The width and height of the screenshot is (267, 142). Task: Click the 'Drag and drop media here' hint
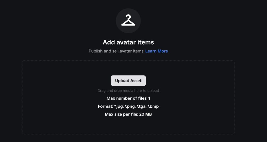point(128,91)
